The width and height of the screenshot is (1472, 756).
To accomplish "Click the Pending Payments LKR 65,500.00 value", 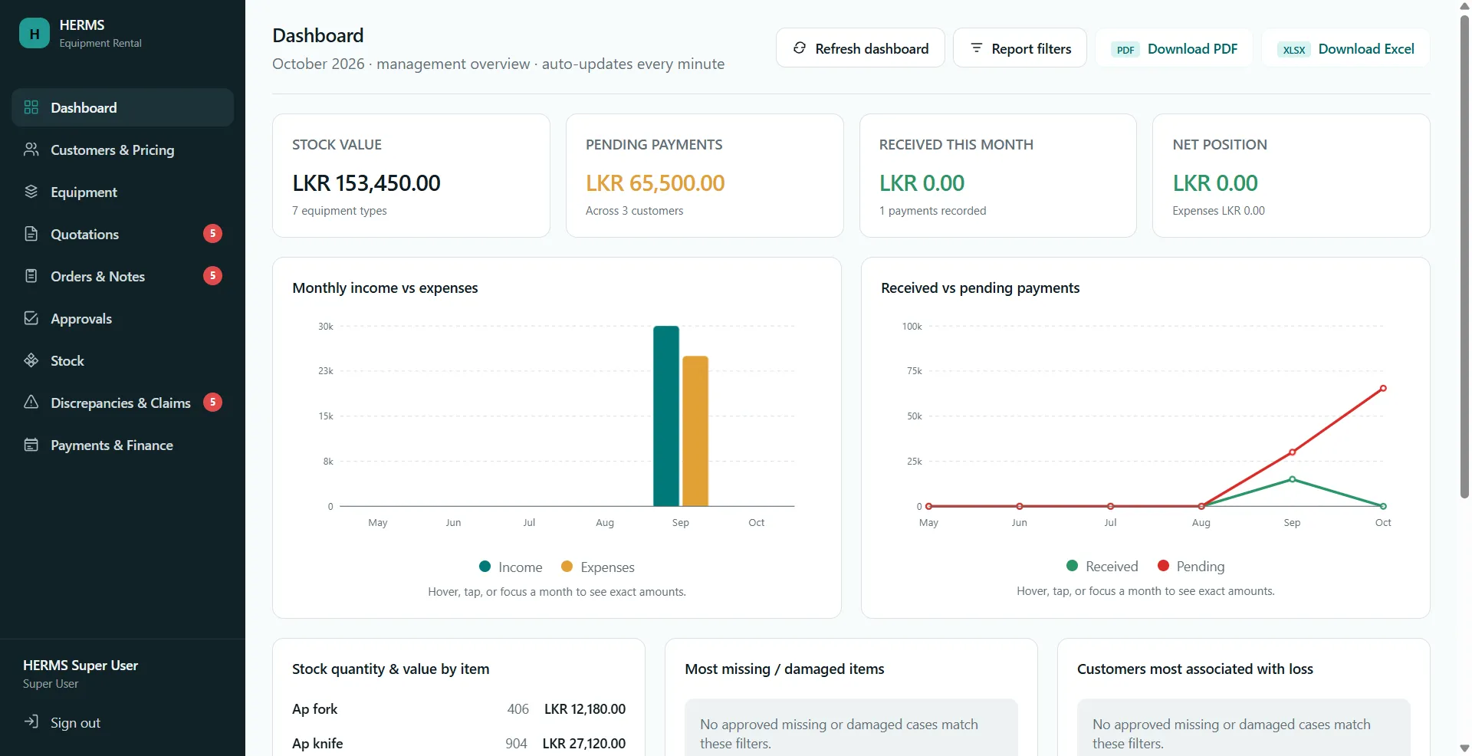I will tap(655, 183).
